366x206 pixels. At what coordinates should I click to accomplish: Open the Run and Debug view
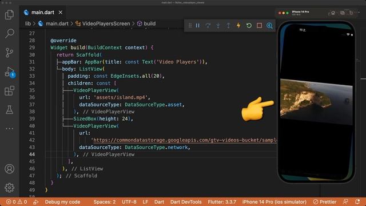9,72
